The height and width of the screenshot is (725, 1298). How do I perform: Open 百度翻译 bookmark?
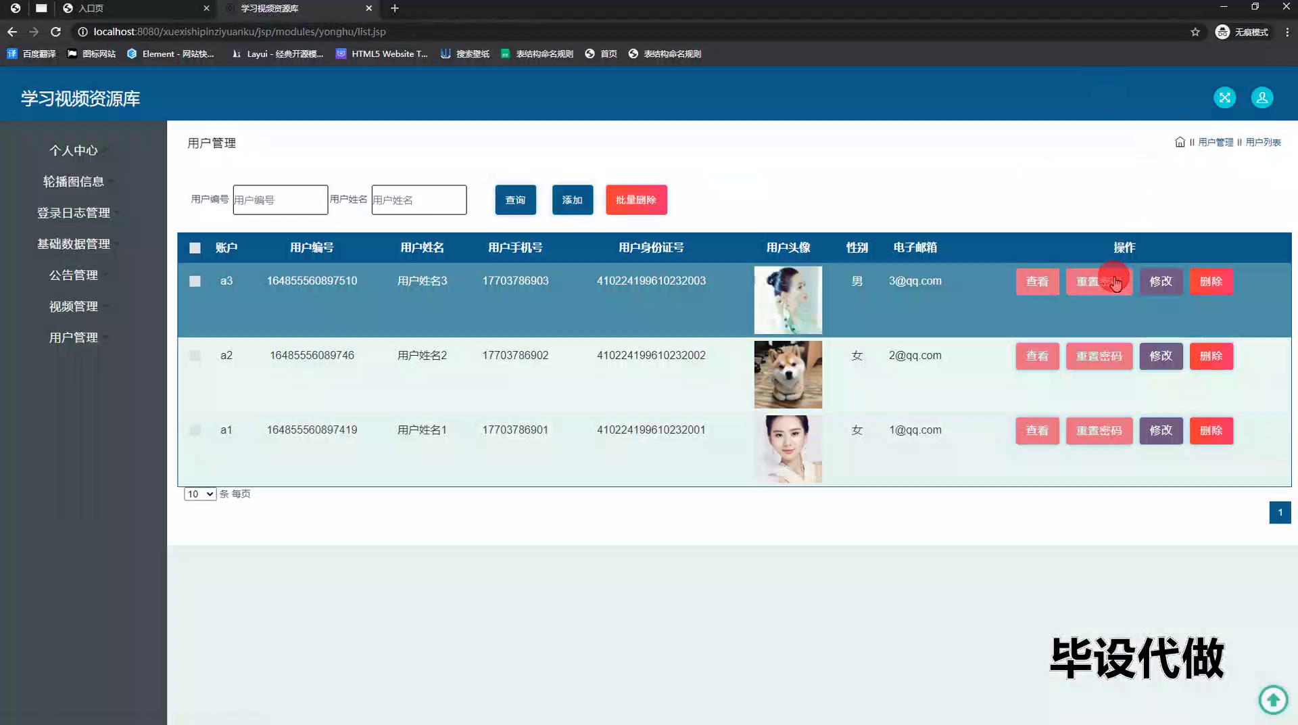click(x=31, y=53)
